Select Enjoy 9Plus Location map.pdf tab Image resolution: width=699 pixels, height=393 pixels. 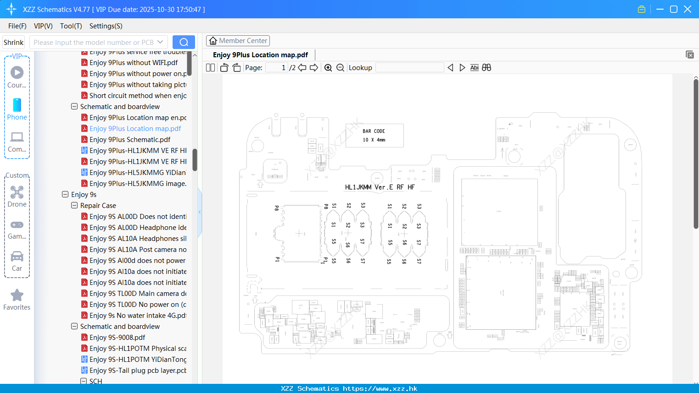tap(260, 55)
